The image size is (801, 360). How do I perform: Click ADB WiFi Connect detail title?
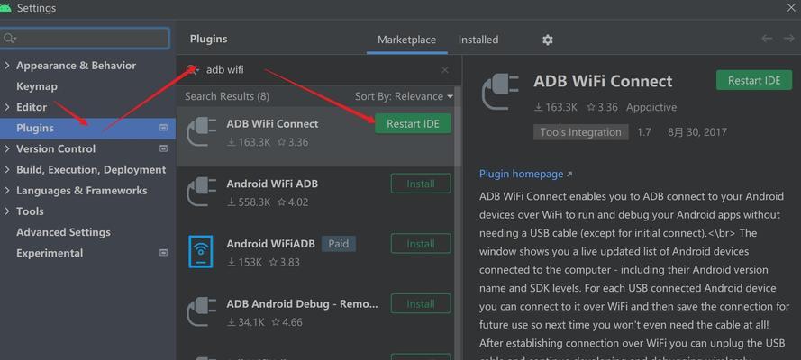click(603, 81)
